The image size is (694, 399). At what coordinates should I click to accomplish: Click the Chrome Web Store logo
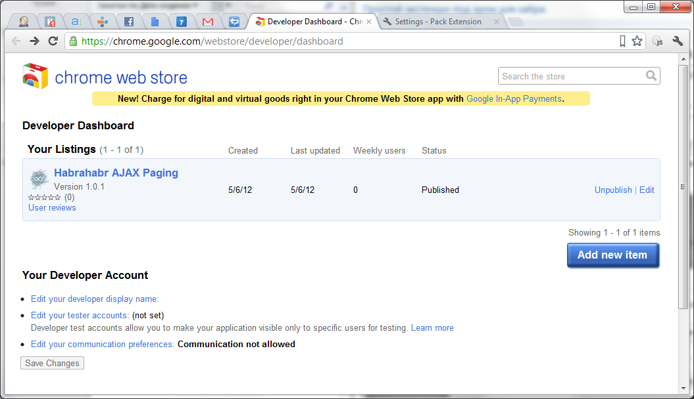pyautogui.click(x=35, y=76)
